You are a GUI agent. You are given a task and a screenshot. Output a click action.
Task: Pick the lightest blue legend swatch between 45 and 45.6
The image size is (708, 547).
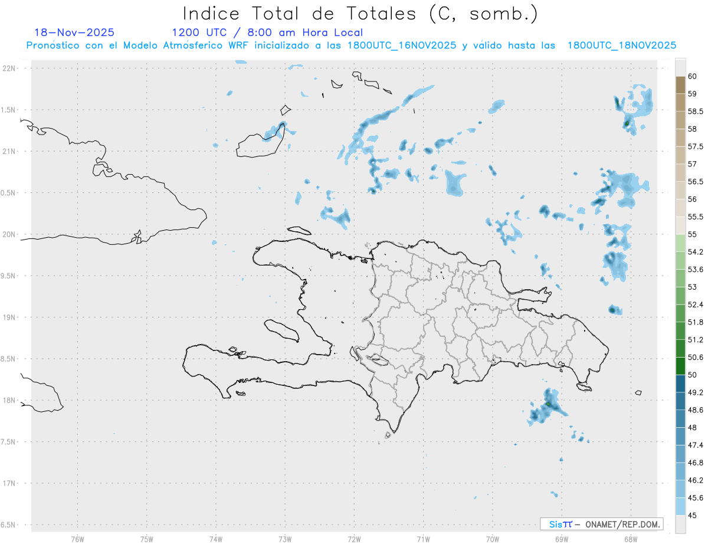pyautogui.click(x=680, y=506)
